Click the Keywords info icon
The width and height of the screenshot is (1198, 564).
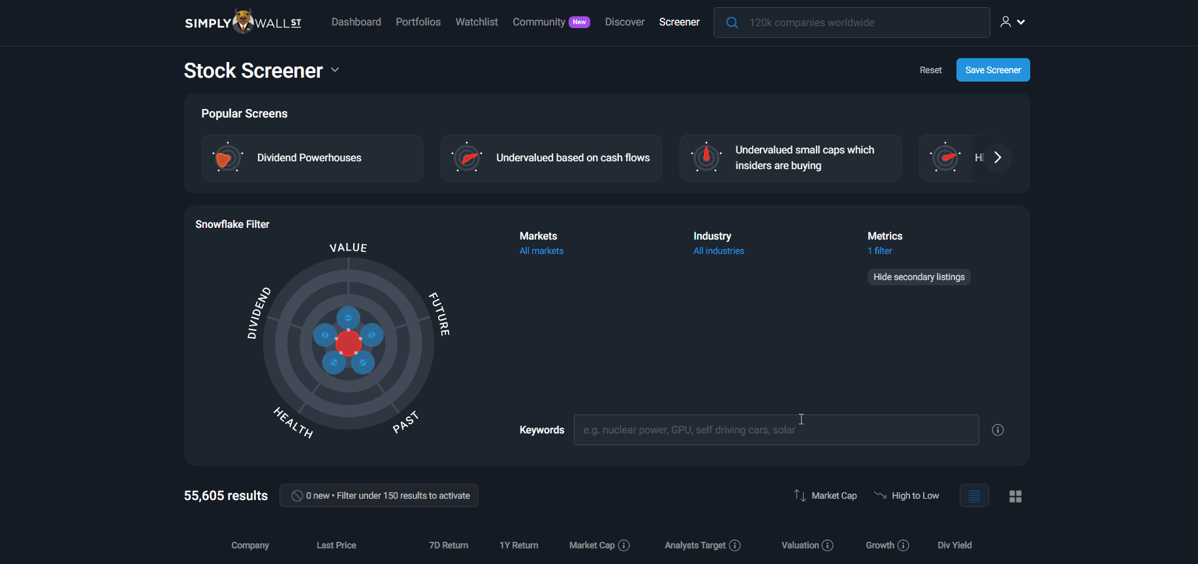[x=998, y=430]
